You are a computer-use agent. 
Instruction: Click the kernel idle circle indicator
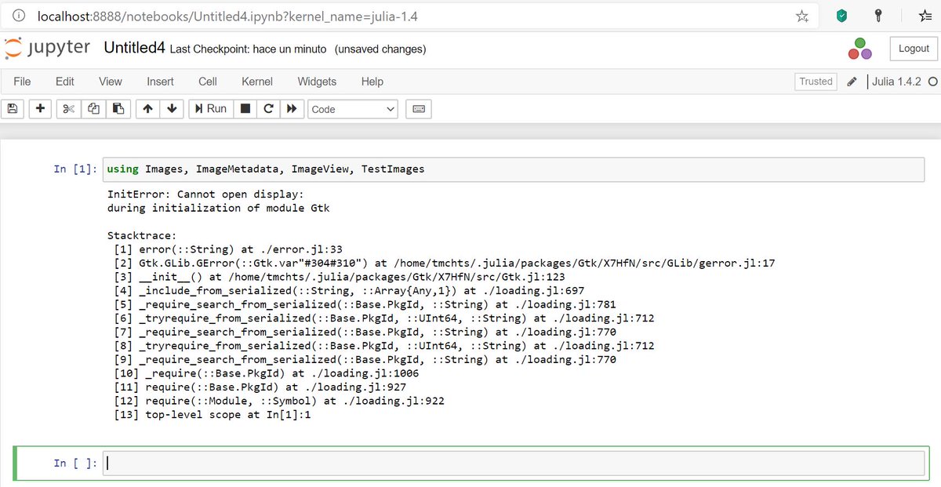pyautogui.click(x=932, y=82)
